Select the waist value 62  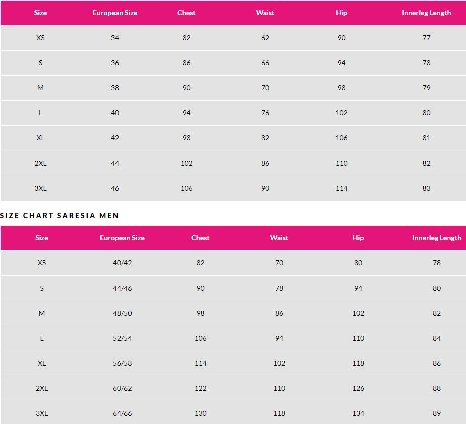point(265,38)
